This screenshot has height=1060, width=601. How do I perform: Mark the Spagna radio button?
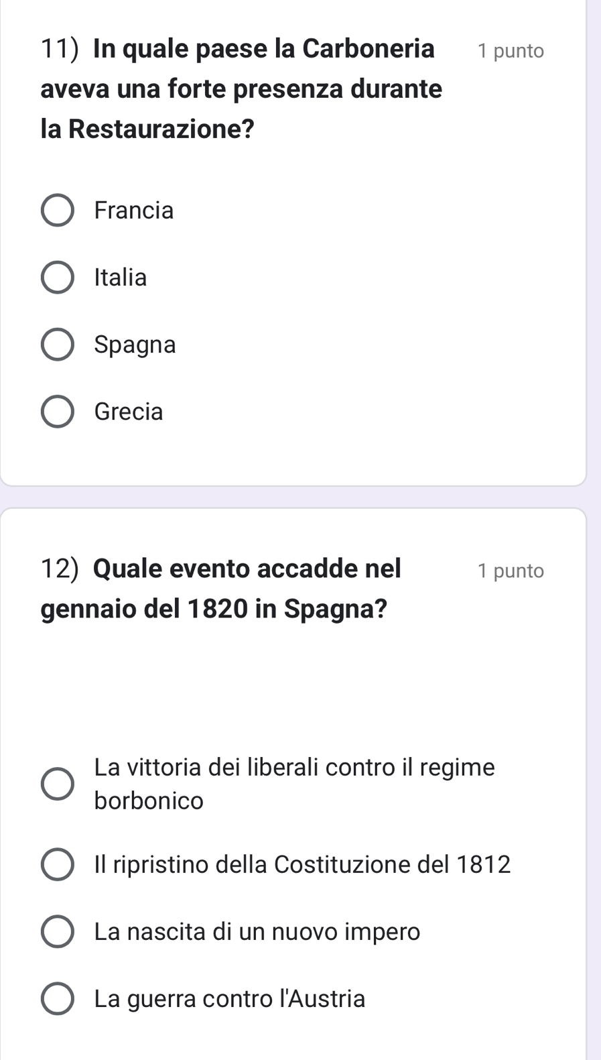click(x=58, y=345)
